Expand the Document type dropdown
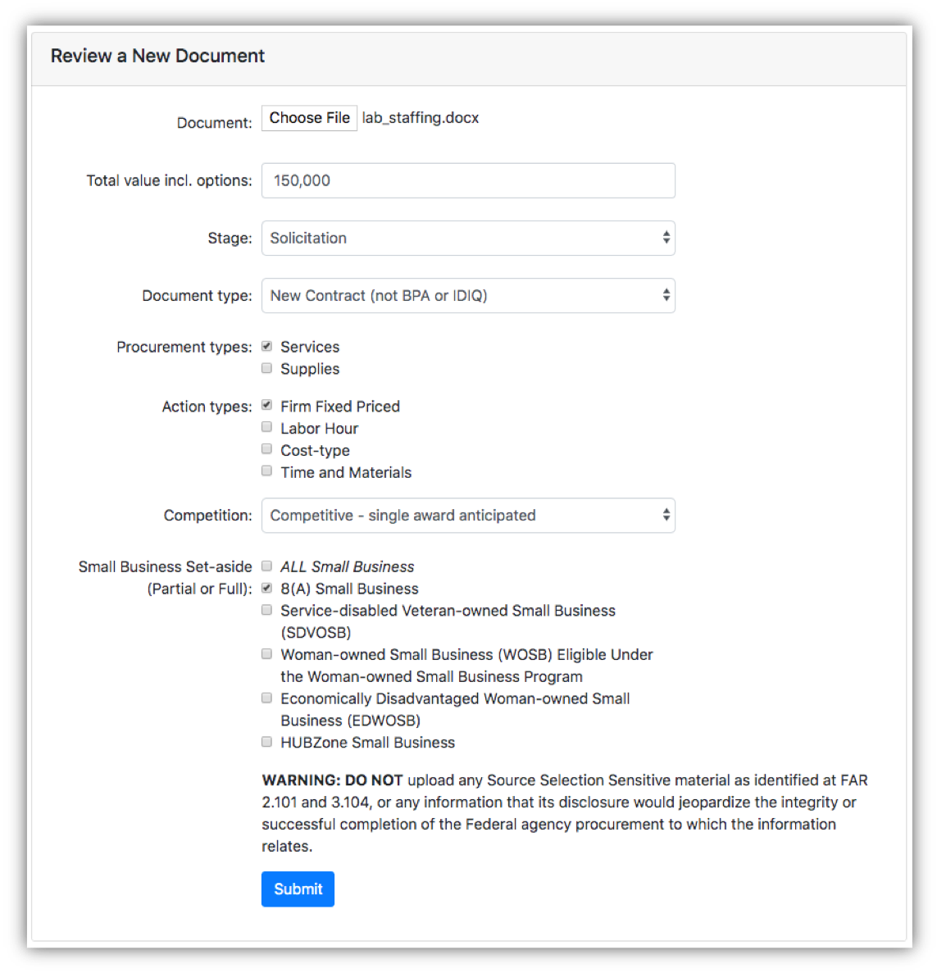The image size is (937, 973). (x=468, y=296)
